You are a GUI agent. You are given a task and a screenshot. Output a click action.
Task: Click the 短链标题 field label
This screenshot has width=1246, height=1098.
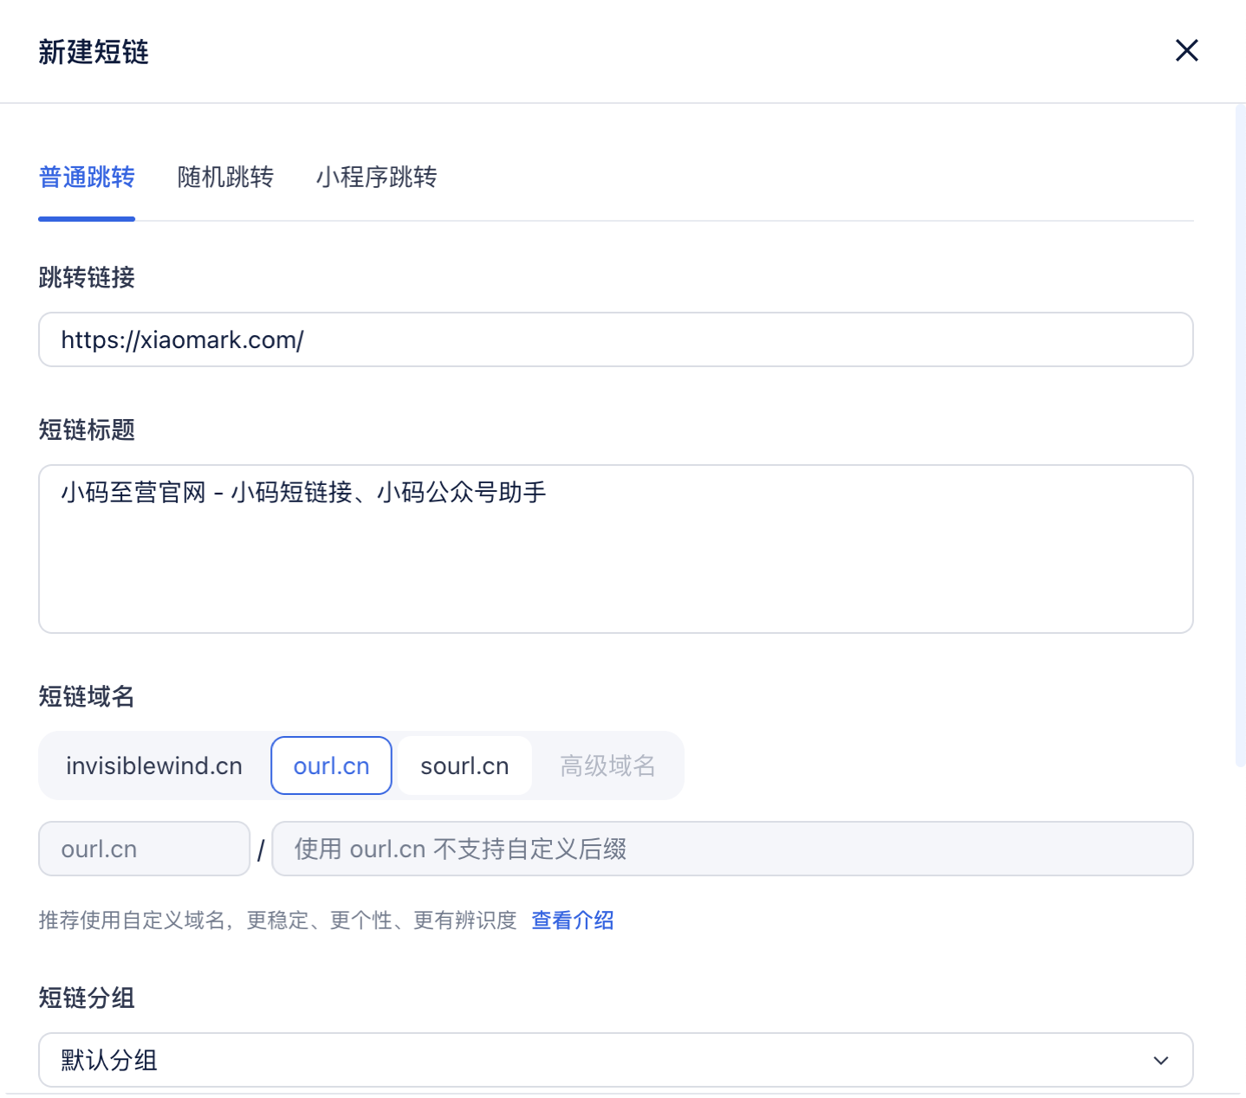pyautogui.click(x=87, y=430)
